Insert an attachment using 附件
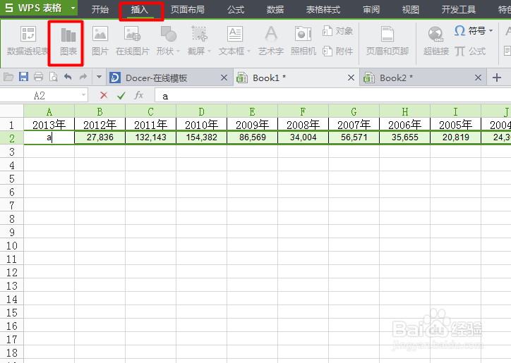511x363 pixels. click(x=337, y=51)
